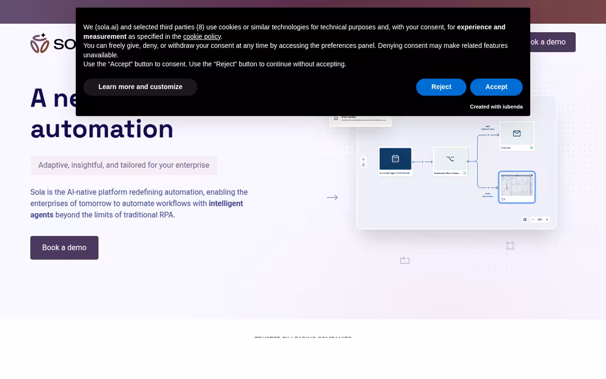Screen dimensions: 606x379
Task: Select the Email step envelope node
Action: click(x=517, y=136)
